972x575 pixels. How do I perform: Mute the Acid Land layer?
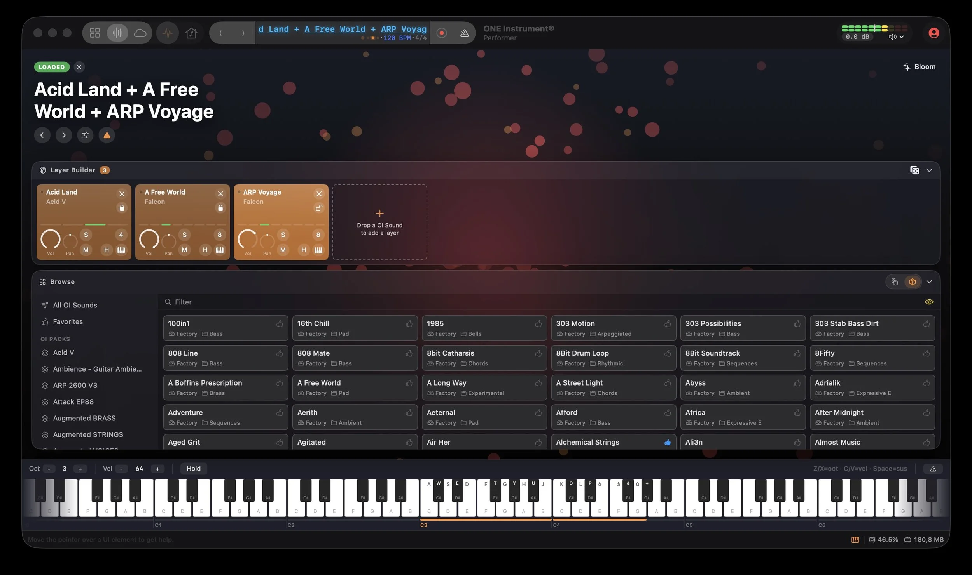(x=86, y=250)
